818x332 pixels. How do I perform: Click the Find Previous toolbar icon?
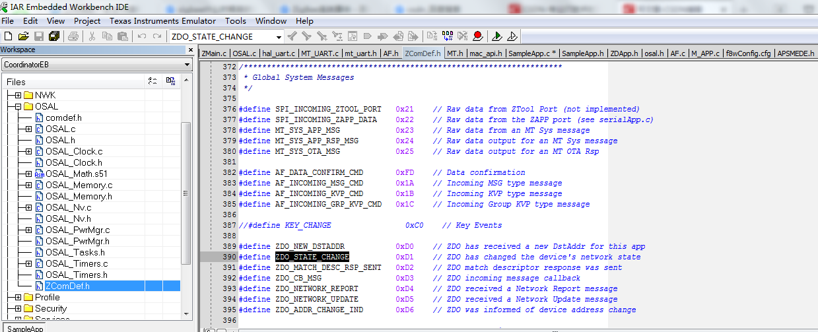291,36
